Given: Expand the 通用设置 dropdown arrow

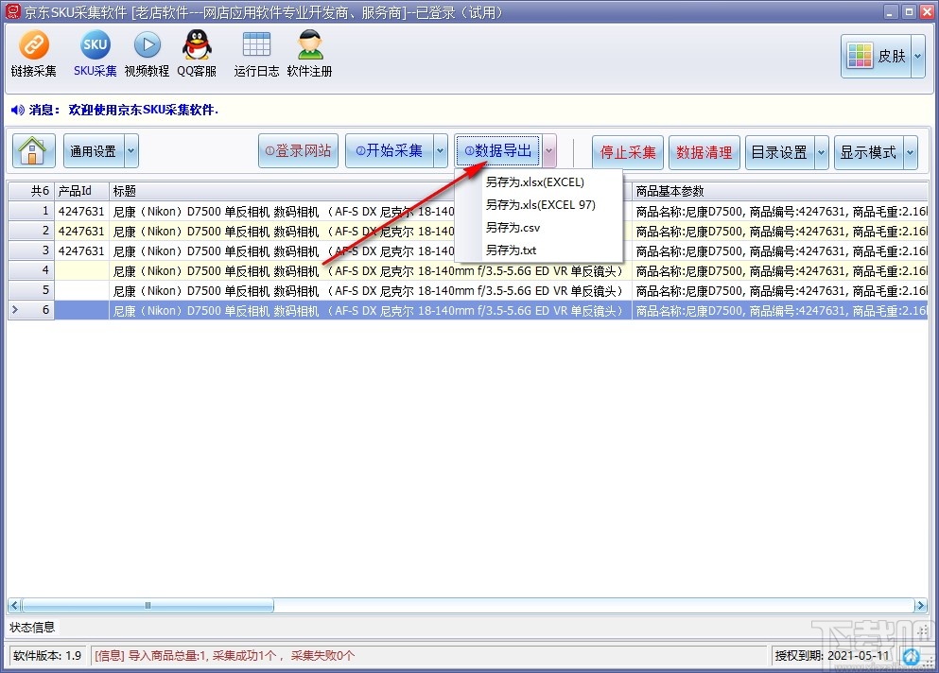Looking at the screenshot, I should pos(131,151).
